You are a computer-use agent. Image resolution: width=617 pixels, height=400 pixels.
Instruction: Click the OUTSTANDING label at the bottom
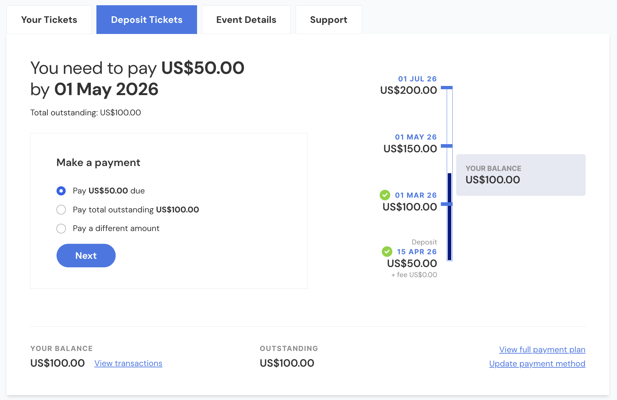pos(289,348)
